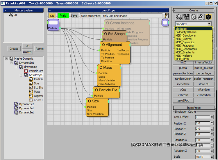Click the Position Y value field

click(202, 129)
